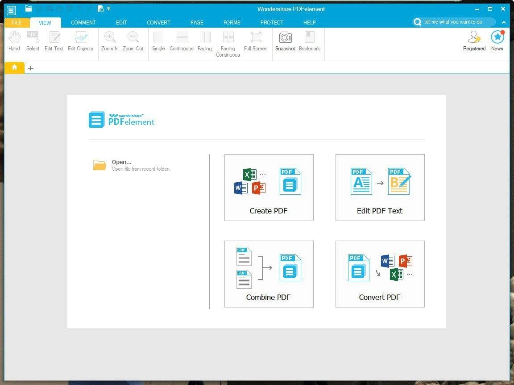Image resolution: width=514 pixels, height=385 pixels.
Task: Collapse the ribbon with the chevron
Action: 503,22
